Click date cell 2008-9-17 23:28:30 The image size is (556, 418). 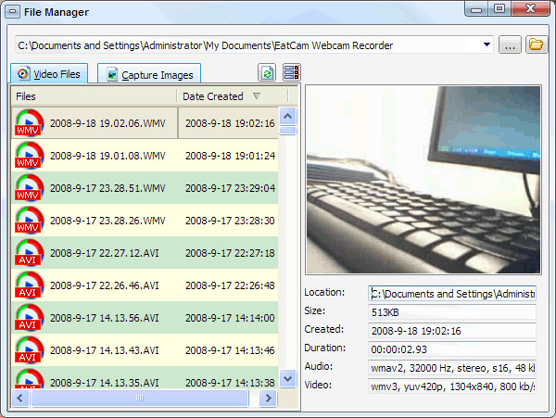pyautogui.click(x=230, y=221)
